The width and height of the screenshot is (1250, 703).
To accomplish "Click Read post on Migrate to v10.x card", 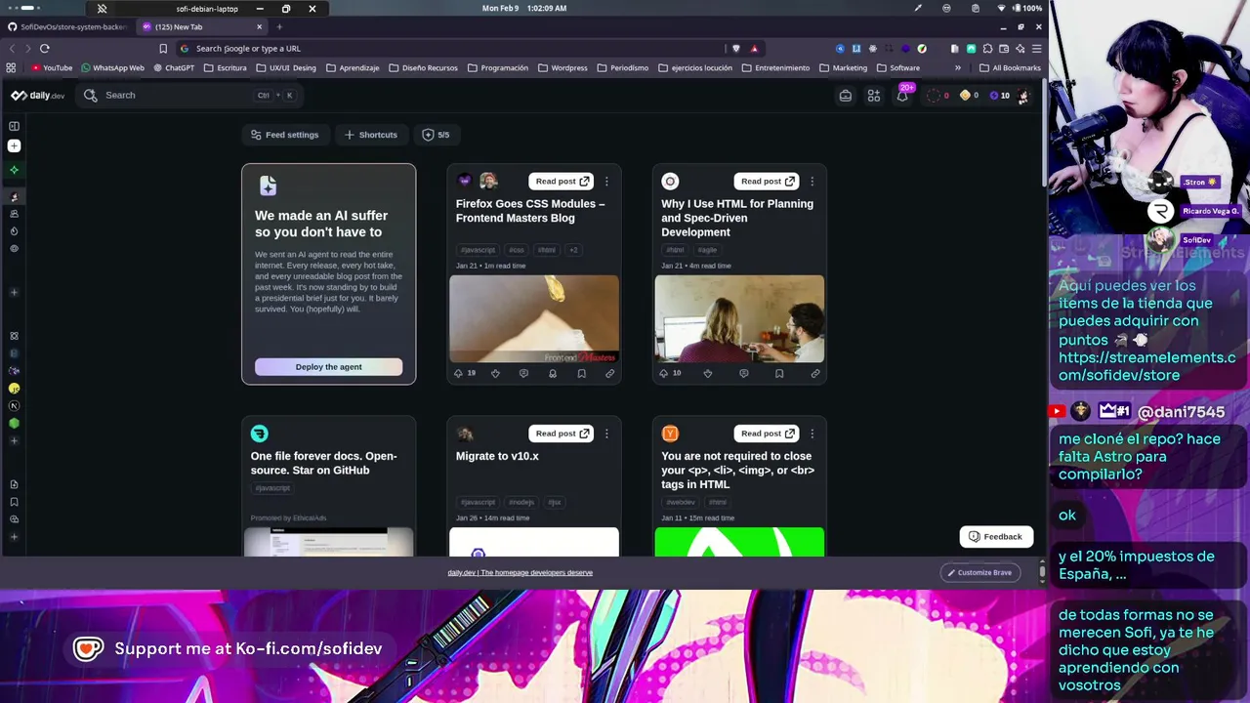I will coord(562,434).
